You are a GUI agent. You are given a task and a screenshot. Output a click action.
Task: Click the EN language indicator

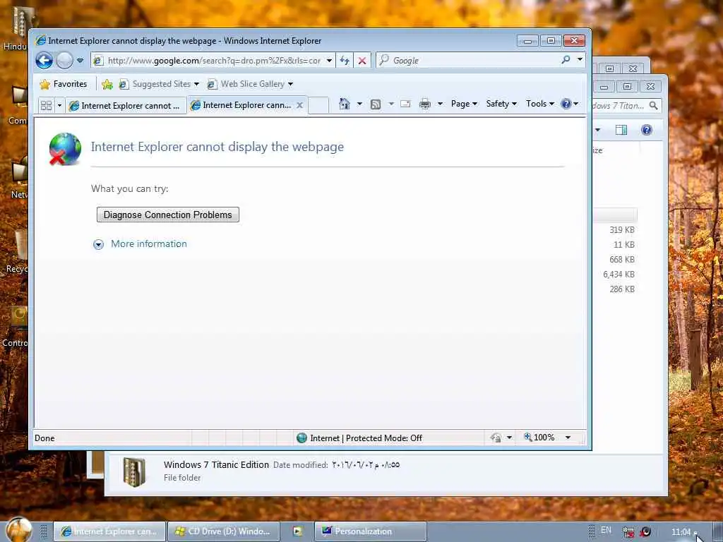pyautogui.click(x=606, y=531)
